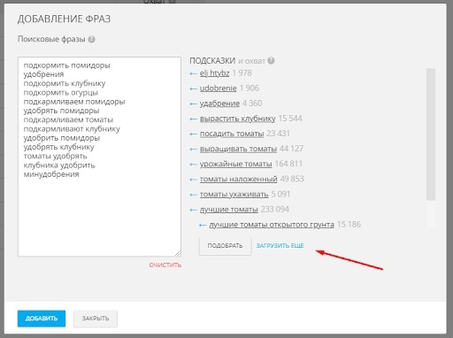
Task: Load more suggestions via ЗАГРУЗИТЬ ЕЩЕ
Action: (x=280, y=246)
